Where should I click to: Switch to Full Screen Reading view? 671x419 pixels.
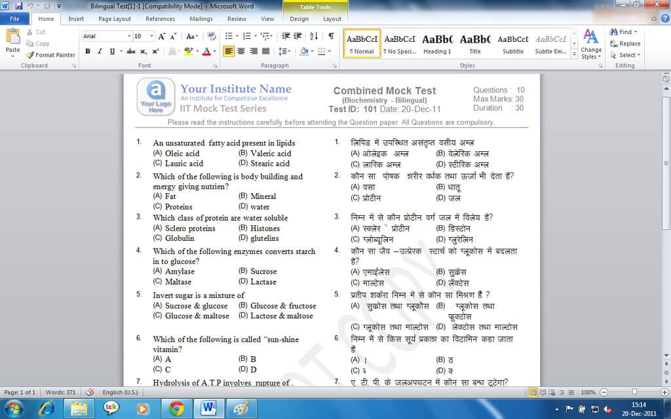(x=542, y=392)
